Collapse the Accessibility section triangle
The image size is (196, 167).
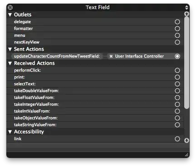tap(10, 132)
